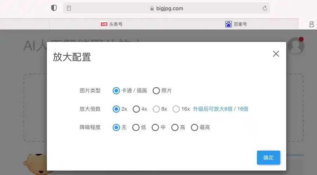This screenshot has width=317, height=175.
Task: Set noise reduction to 低
Action: pyautogui.click(x=136, y=127)
